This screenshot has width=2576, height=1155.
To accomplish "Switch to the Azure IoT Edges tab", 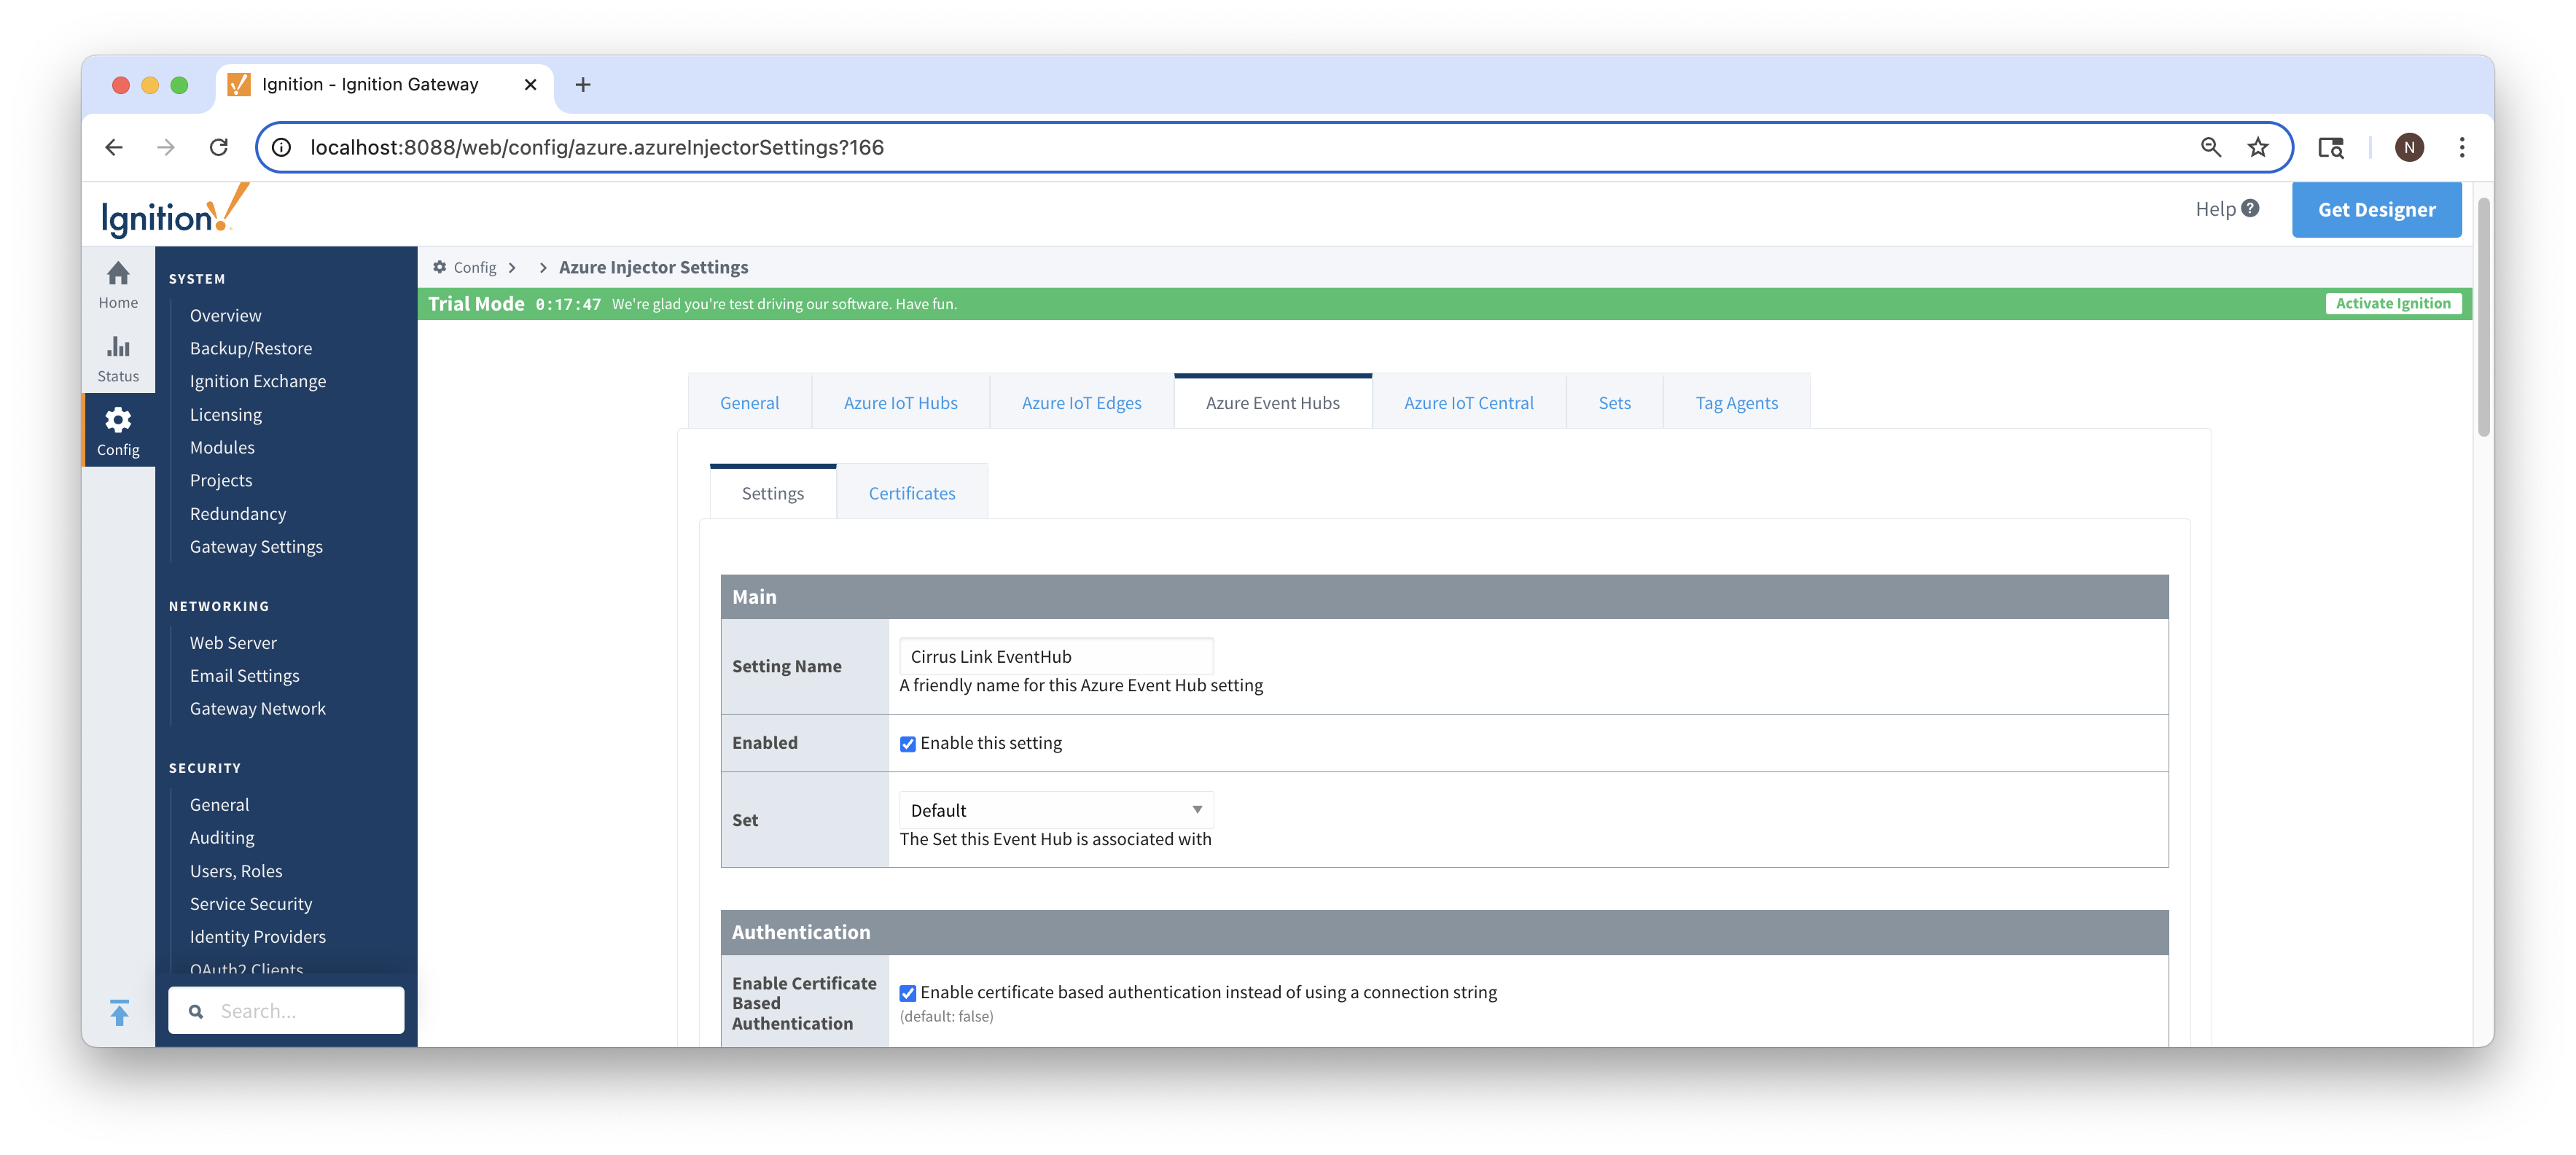I will click(1081, 403).
